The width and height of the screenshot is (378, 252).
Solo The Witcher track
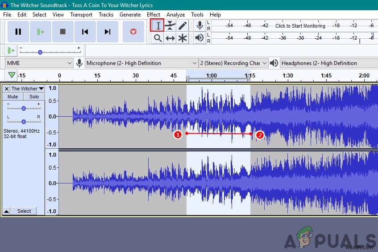pos(34,97)
